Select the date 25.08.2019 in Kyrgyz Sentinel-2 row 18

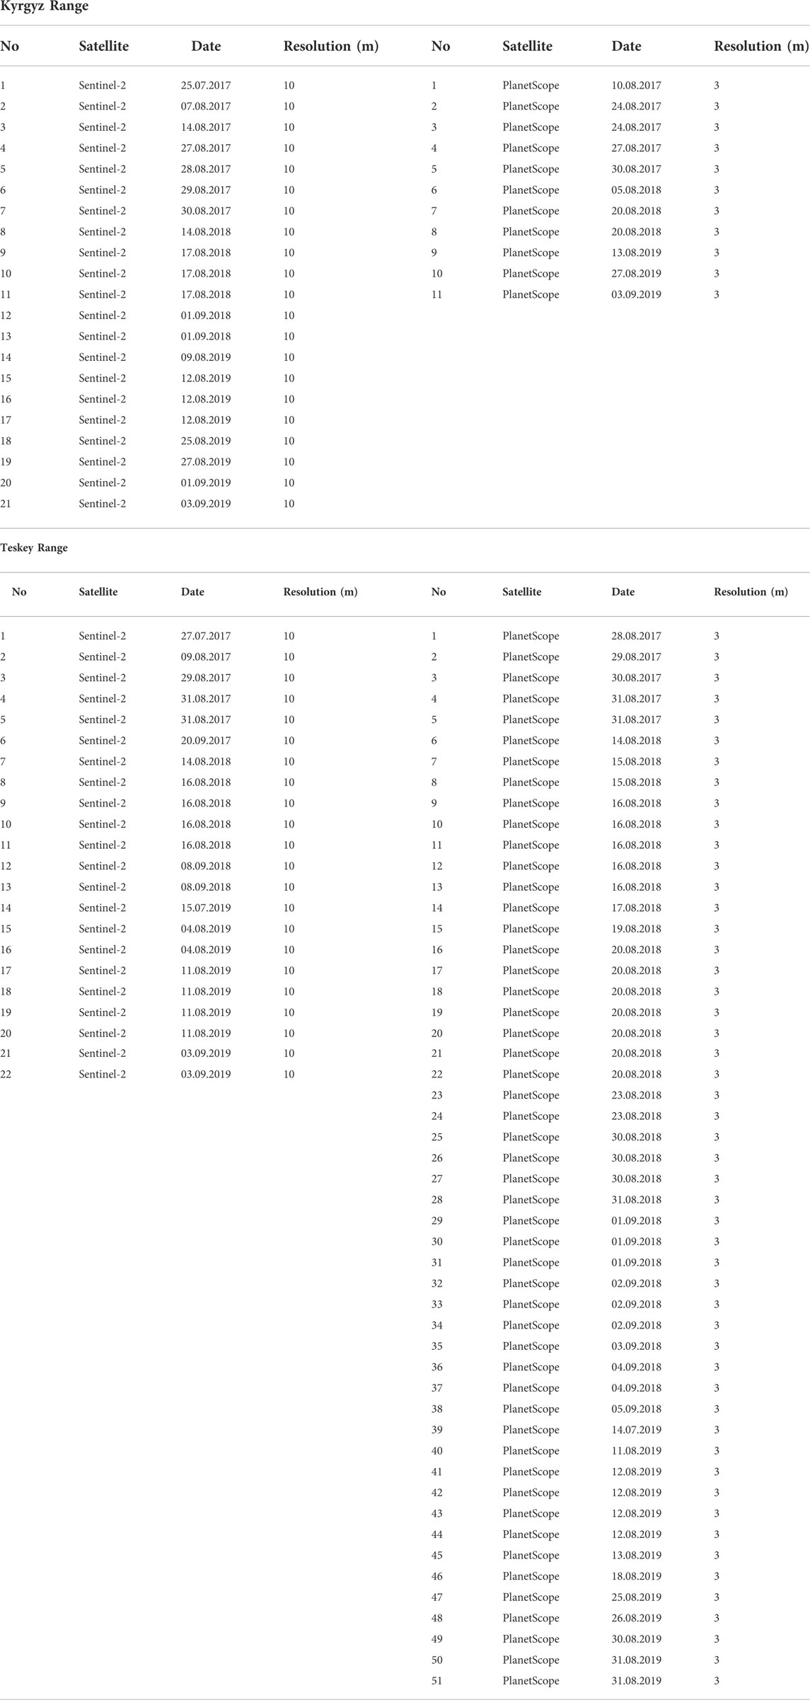coord(206,441)
